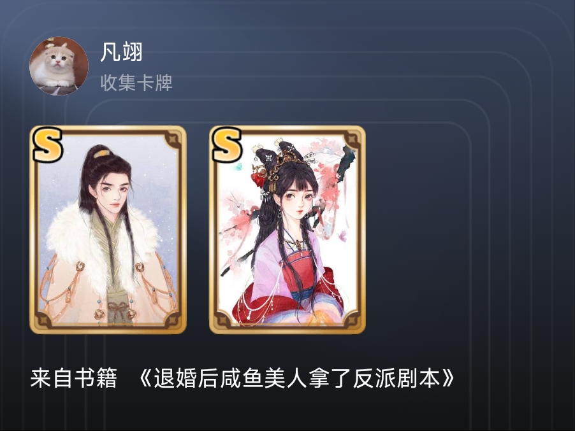This screenshot has width=575, height=431.
Task: Click top-right corner ornament of male card
Action: tap(173, 140)
